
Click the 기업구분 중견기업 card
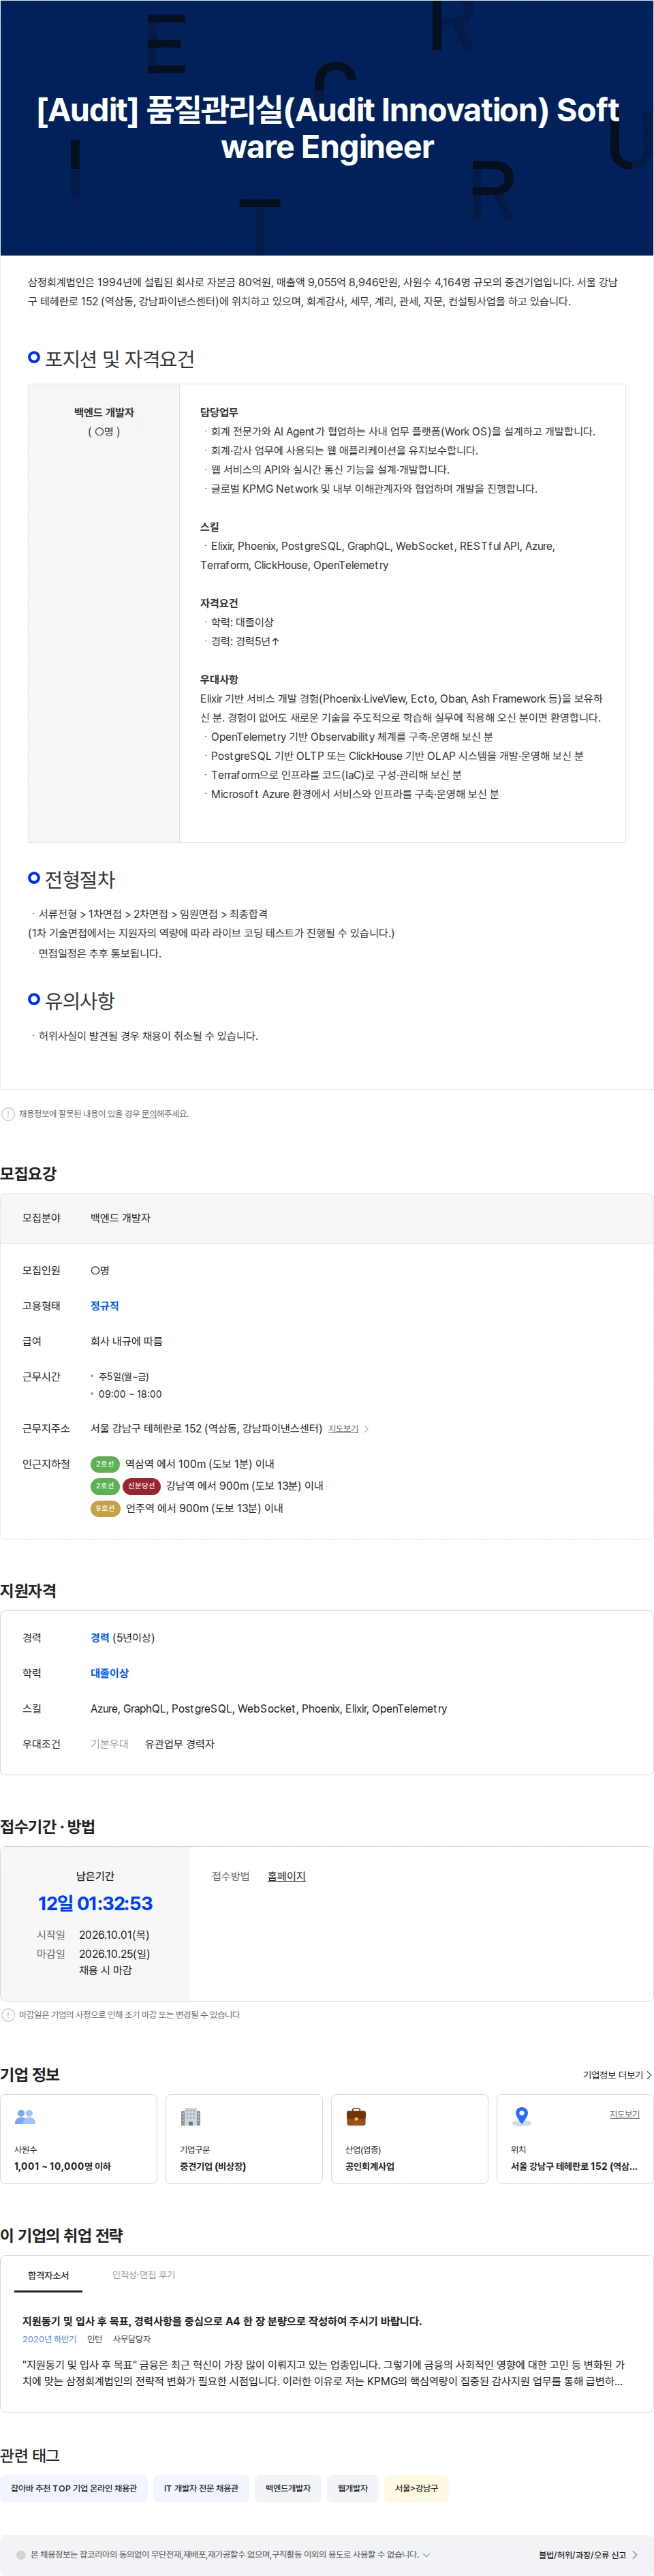(244, 2139)
